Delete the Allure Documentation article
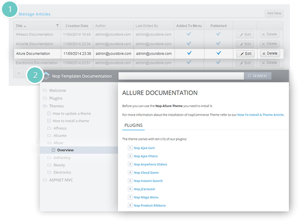The image size is (301, 223). 270,53
